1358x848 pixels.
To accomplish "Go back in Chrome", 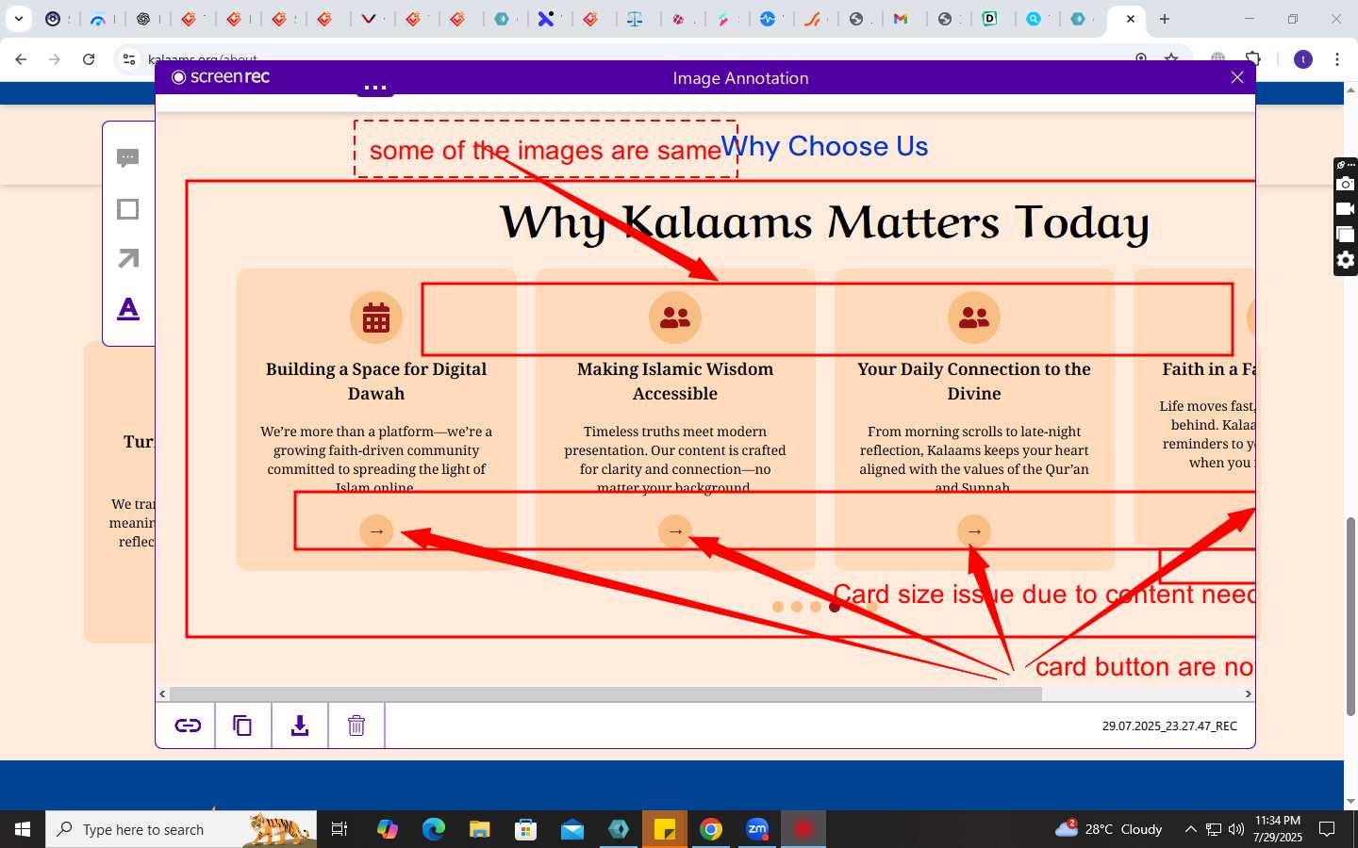I will point(21,59).
